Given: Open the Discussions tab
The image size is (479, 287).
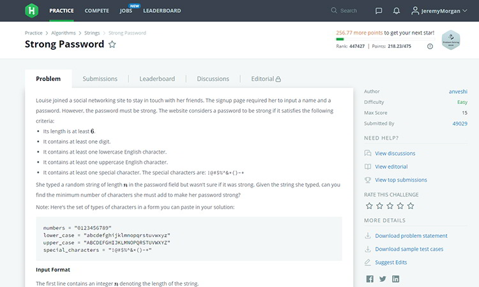Looking at the screenshot, I should (x=213, y=79).
